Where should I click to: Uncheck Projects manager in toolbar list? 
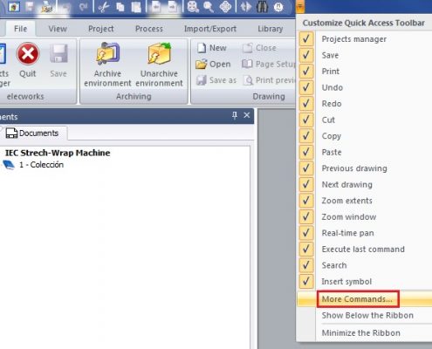coord(306,39)
